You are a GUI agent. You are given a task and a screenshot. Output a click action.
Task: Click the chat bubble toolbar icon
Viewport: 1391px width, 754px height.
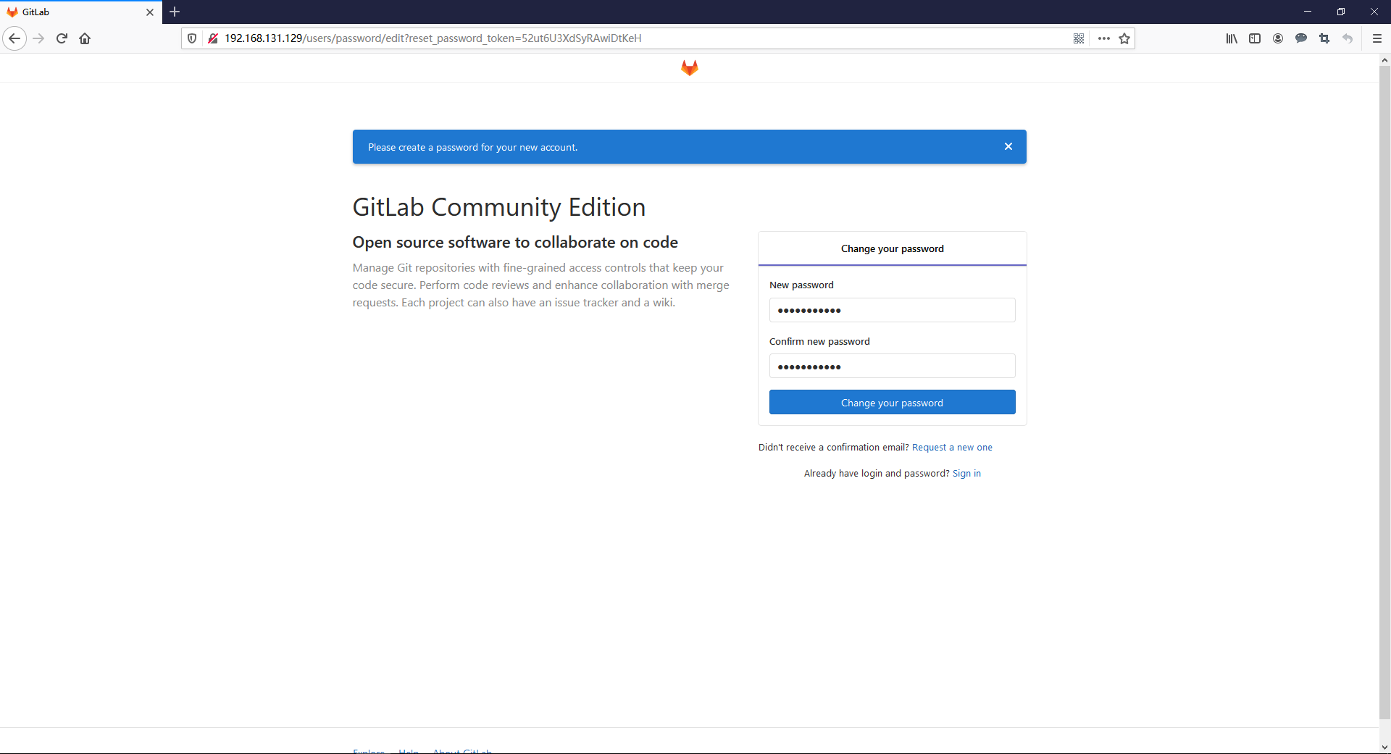click(x=1301, y=38)
